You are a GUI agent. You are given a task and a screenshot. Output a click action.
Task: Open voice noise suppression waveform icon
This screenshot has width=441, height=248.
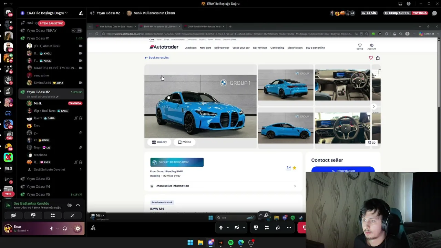(70, 205)
